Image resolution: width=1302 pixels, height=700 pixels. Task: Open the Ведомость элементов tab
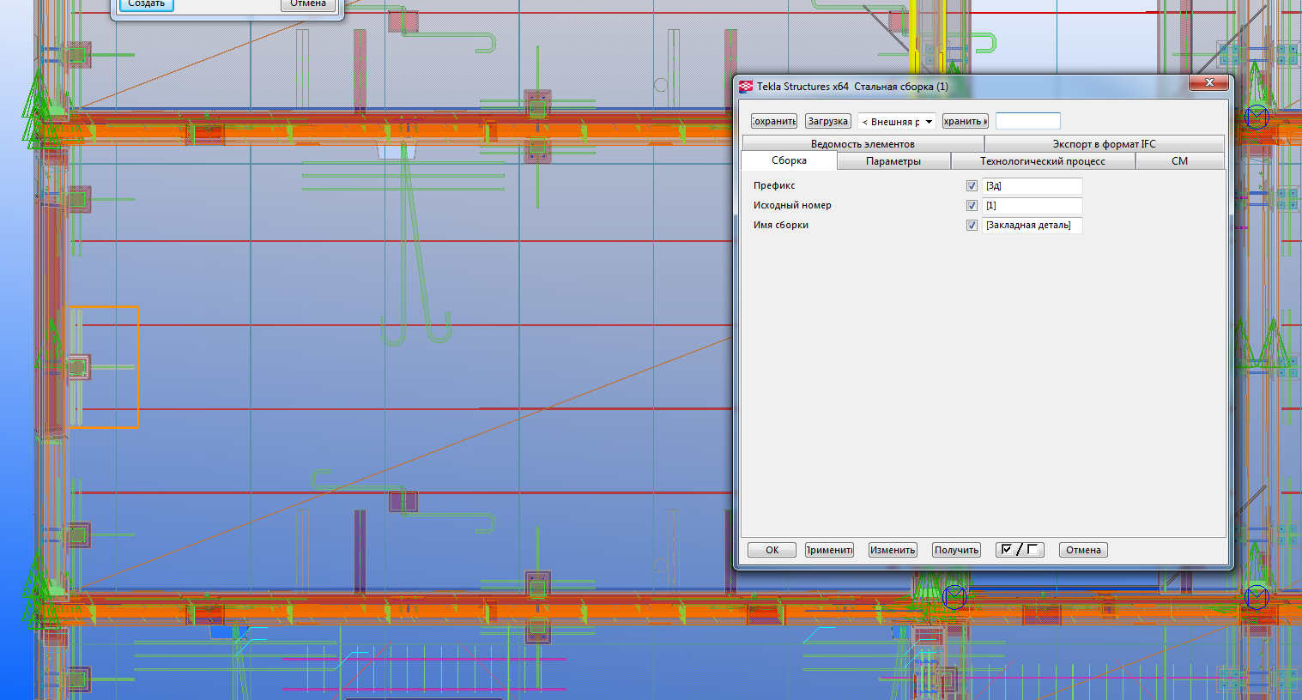[x=863, y=144]
